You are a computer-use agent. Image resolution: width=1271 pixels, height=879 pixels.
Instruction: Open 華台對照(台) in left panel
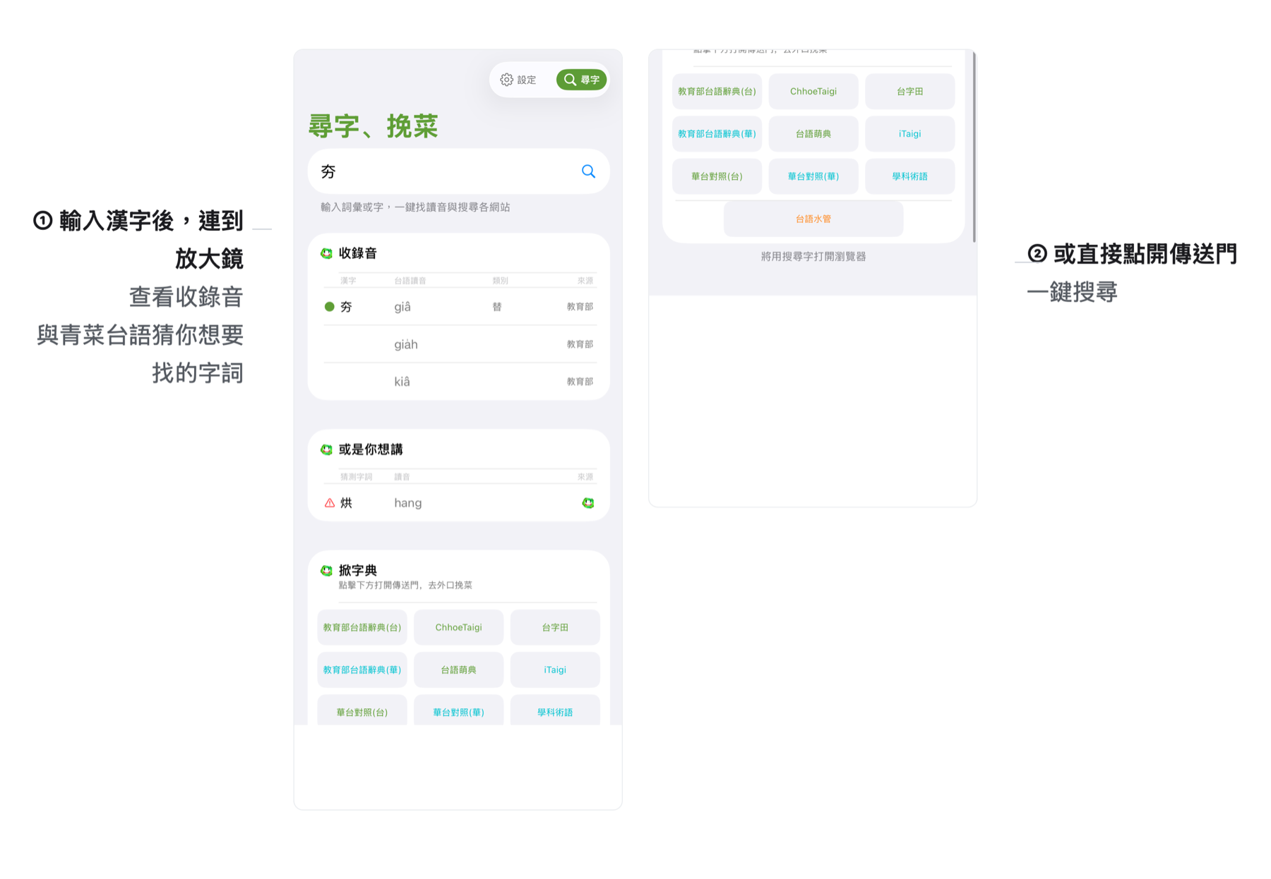(x=362, y=710)
